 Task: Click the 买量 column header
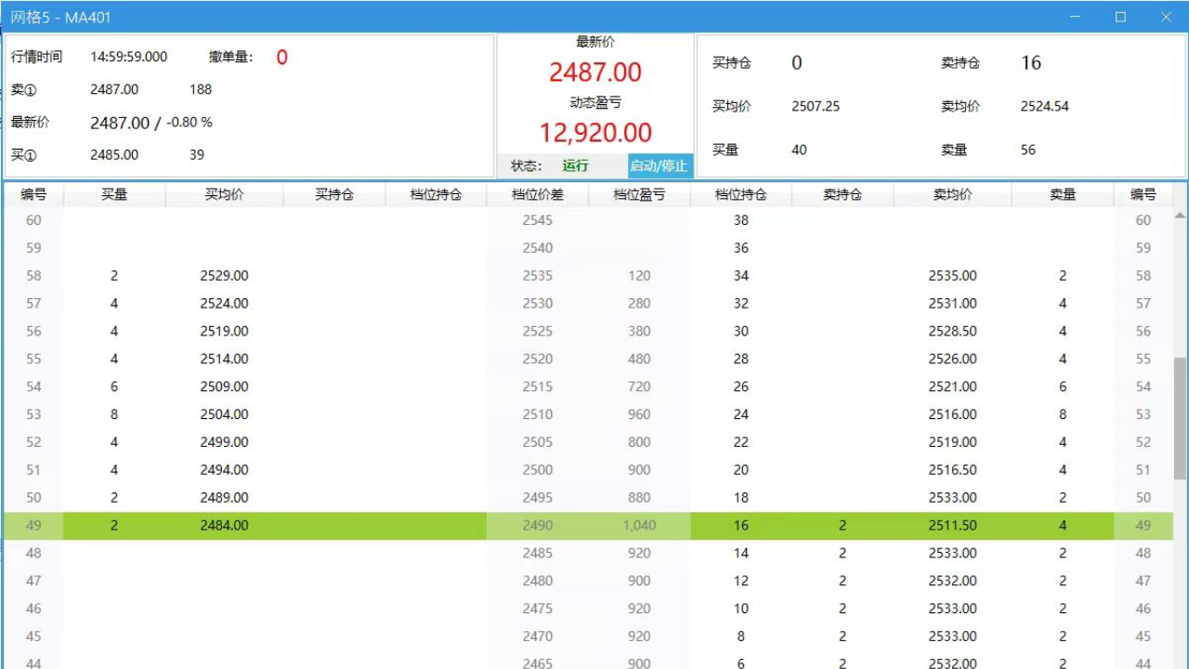coord(113,194)
